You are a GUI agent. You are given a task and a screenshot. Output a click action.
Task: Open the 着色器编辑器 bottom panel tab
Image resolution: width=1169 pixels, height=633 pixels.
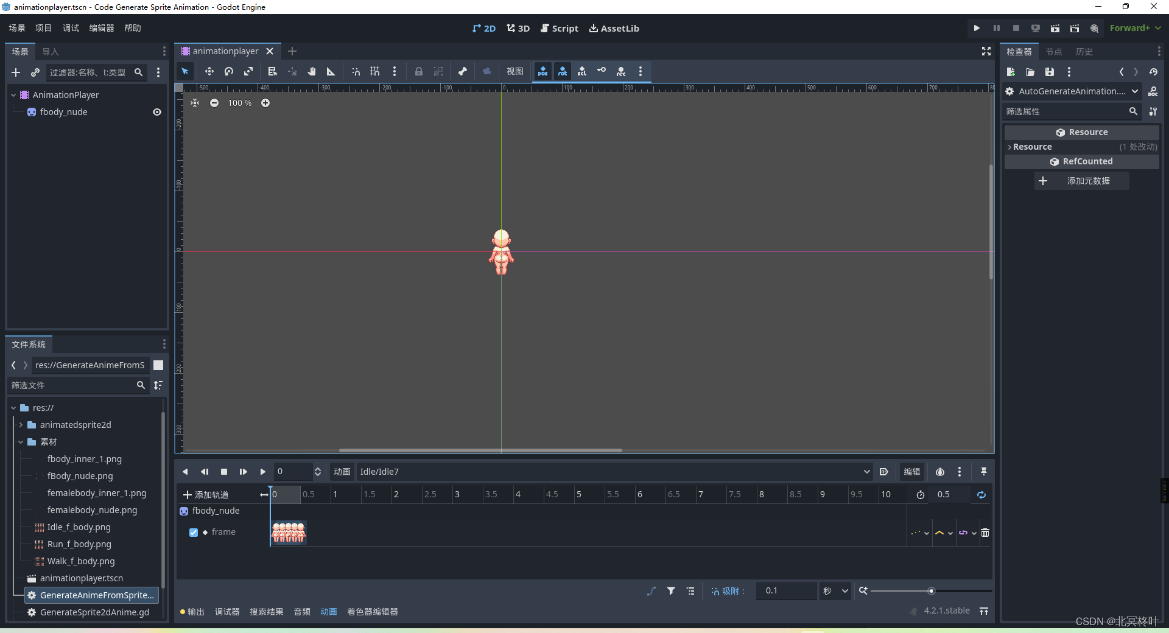click(x=372, y=612)
